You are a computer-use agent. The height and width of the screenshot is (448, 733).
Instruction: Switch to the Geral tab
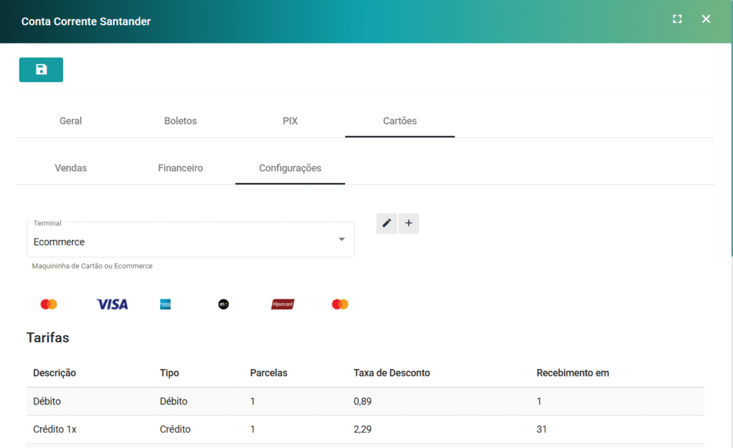pyautogui.click(x=70, y=121)
